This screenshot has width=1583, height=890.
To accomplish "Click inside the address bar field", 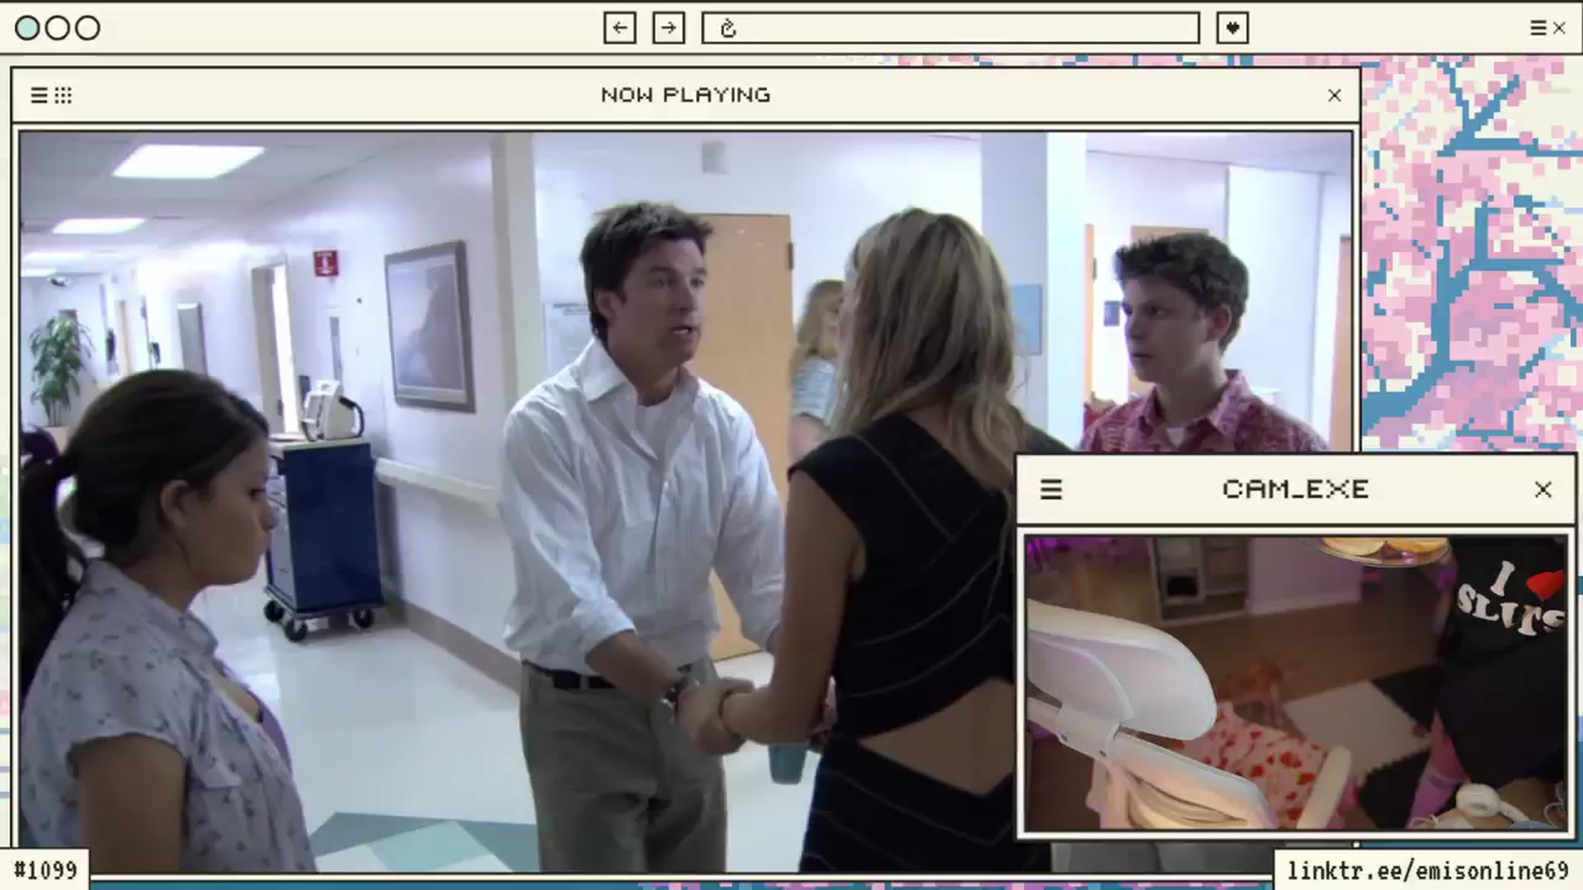I will (x=951, y=28).
